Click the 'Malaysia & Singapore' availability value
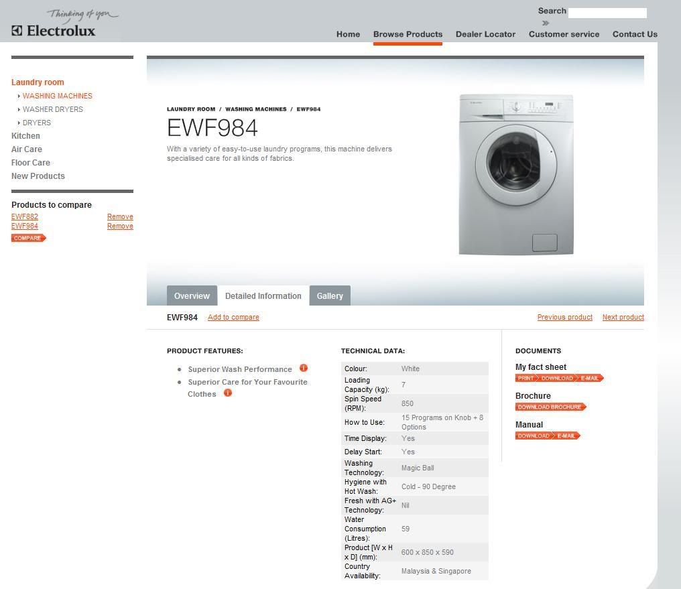 (x=436, y=571)
